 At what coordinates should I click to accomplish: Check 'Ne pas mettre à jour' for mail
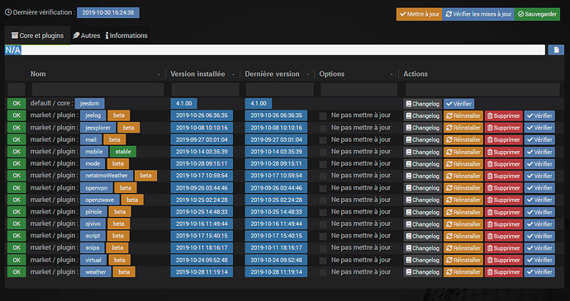tap(323, 140)
